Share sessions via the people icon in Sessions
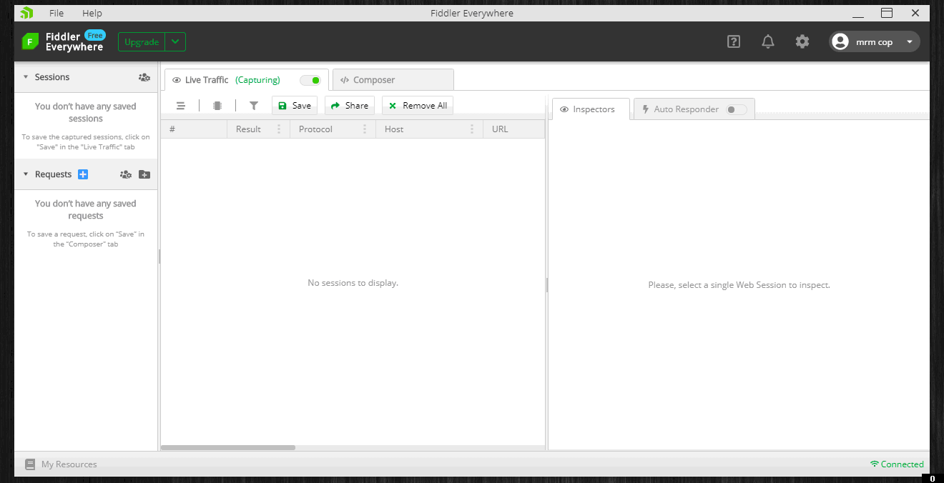The width and height of the screenshot is (944, 483). click(144, 77)
